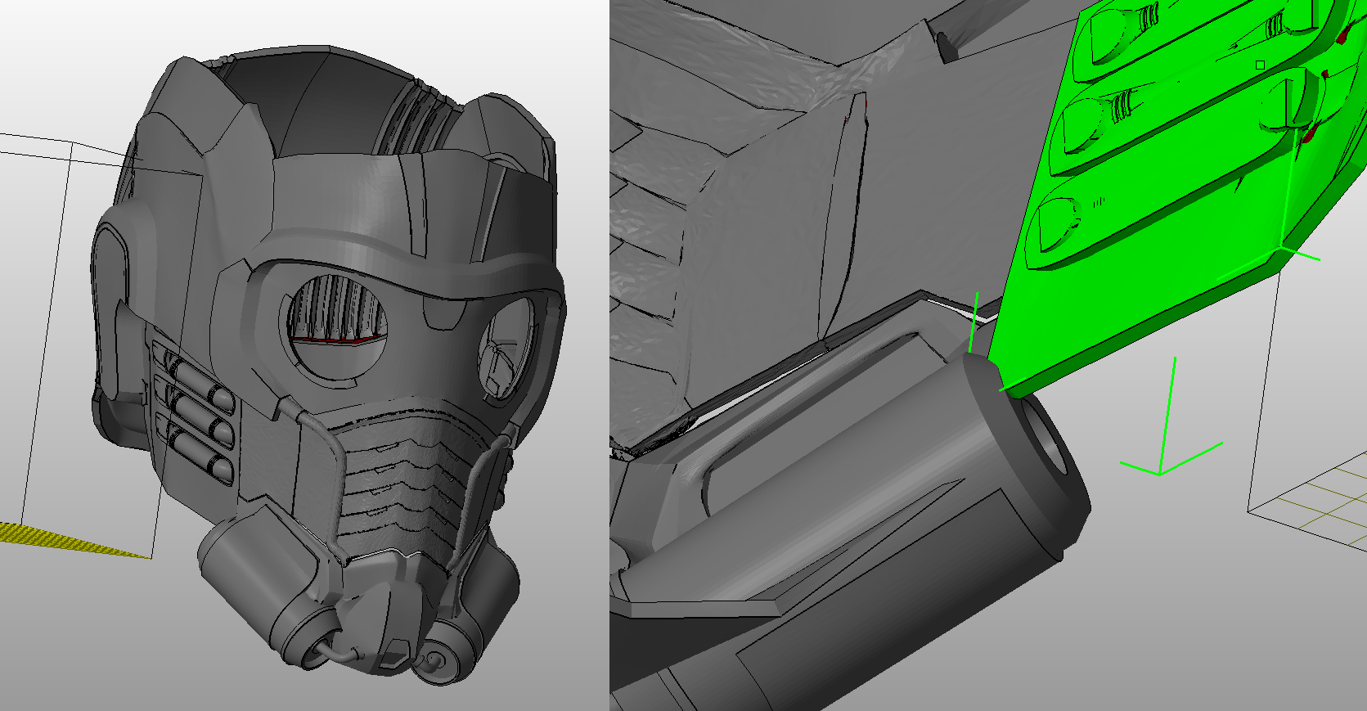Click the green XYZ axis gizmo

(1170, 417)
